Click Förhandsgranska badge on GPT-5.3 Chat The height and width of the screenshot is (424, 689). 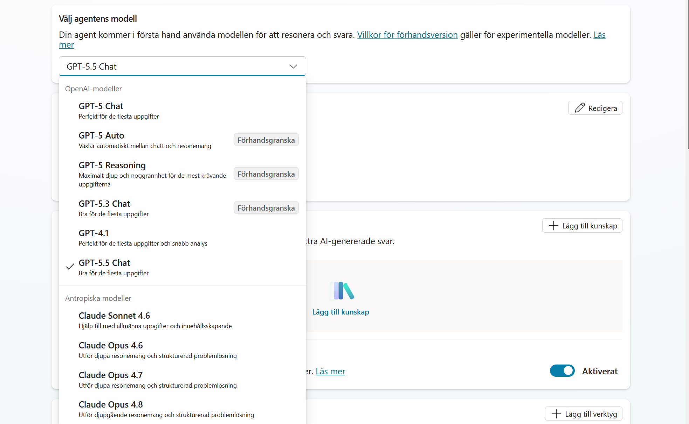(266, 208)
